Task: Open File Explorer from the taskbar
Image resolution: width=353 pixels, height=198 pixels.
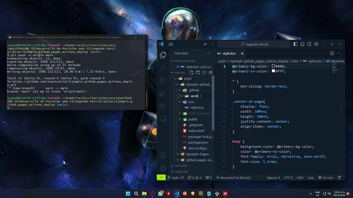Action: (144, 194)
